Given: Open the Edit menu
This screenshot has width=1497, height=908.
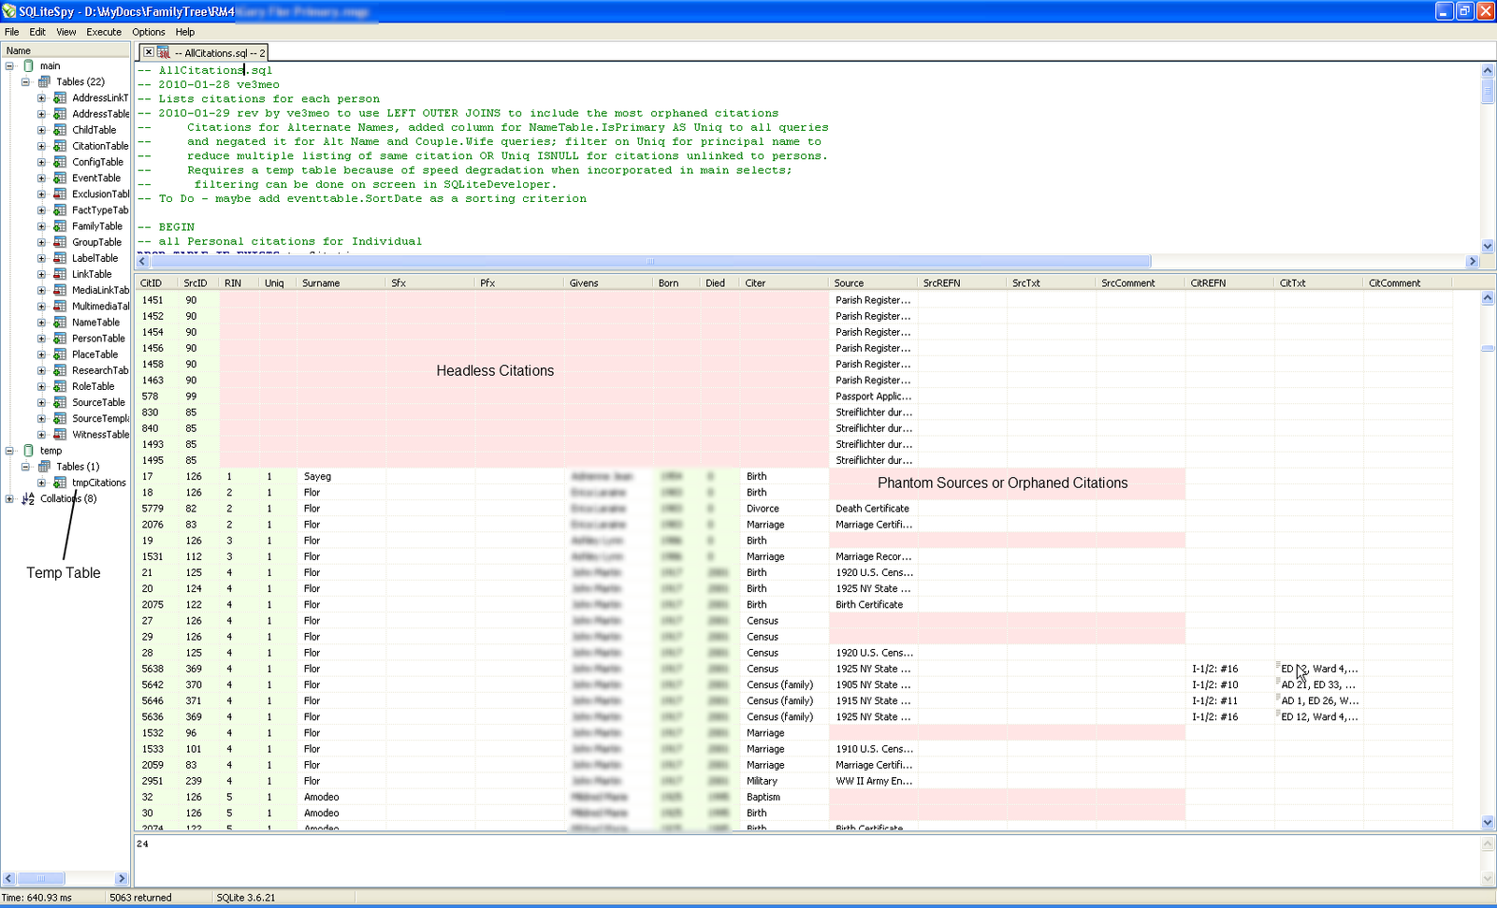Looking at the screenshot, I should (37, 32).
